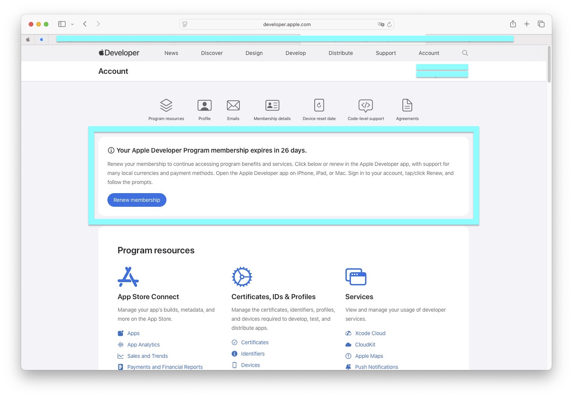Click the Services window icon

(356, 277)
